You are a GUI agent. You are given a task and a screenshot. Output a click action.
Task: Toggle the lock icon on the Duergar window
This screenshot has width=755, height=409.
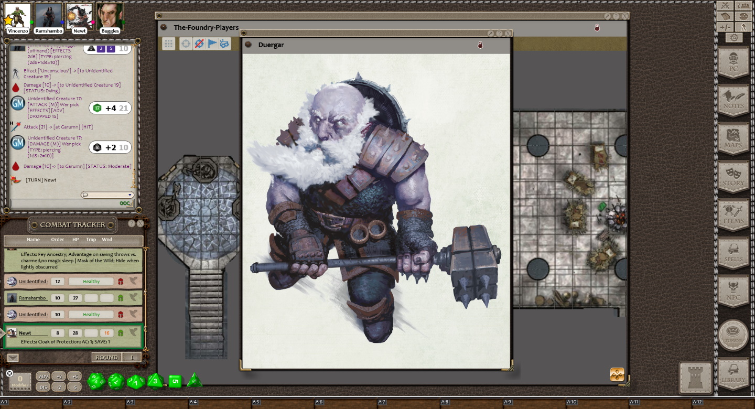pyautogui.click(x=480, y=45)
